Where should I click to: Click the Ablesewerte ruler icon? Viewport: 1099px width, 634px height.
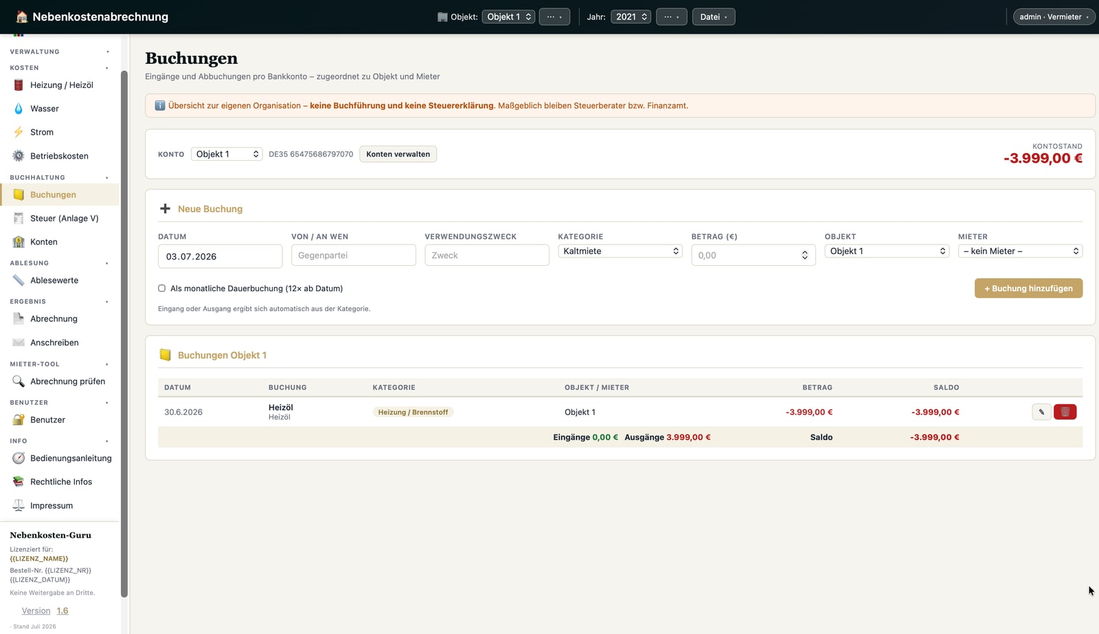click(19, 280)
